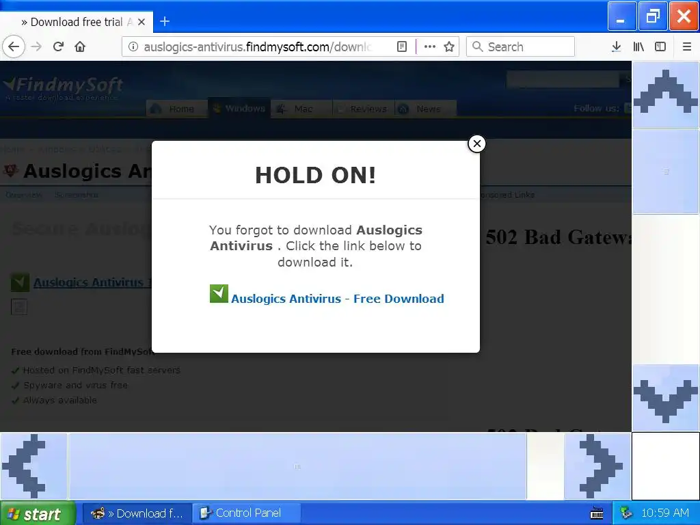Click the horizontal scrollbar left arrow
This screenshot has height=525, width=700.
33,466
